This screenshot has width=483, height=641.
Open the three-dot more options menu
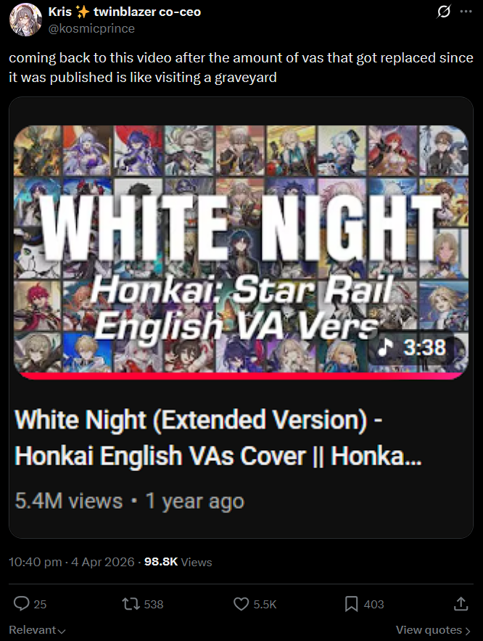click(466, 12)
